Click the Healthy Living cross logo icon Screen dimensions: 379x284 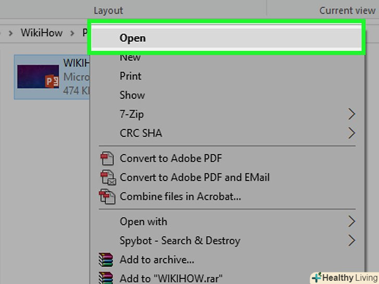click(316, 277)
